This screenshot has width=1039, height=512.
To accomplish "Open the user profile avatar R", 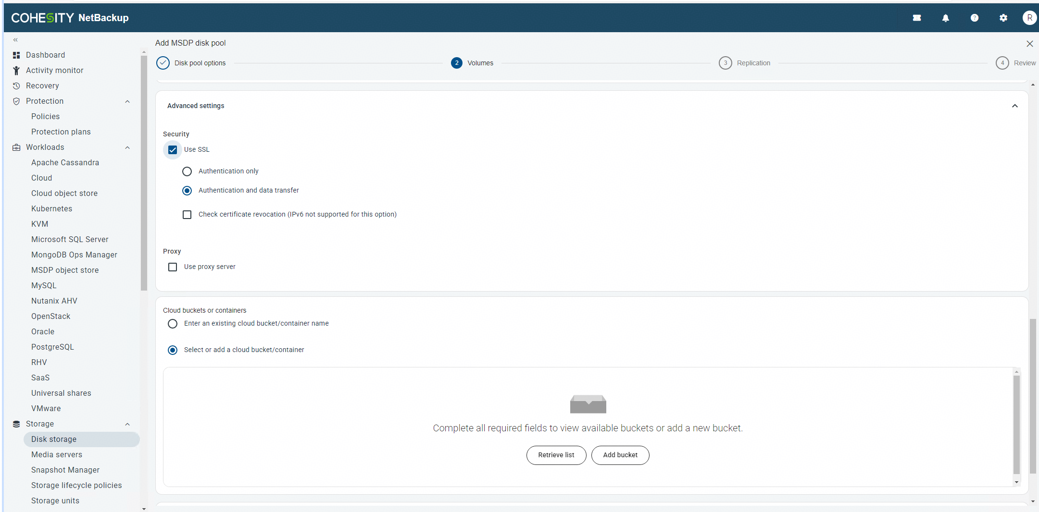I will [x=1029, y=18].
